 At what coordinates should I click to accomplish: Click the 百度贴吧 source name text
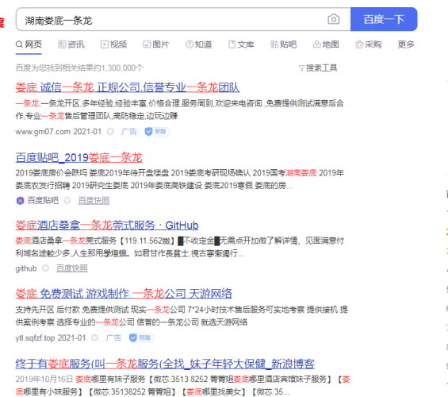pyautogui.click(x=43, y=201)
